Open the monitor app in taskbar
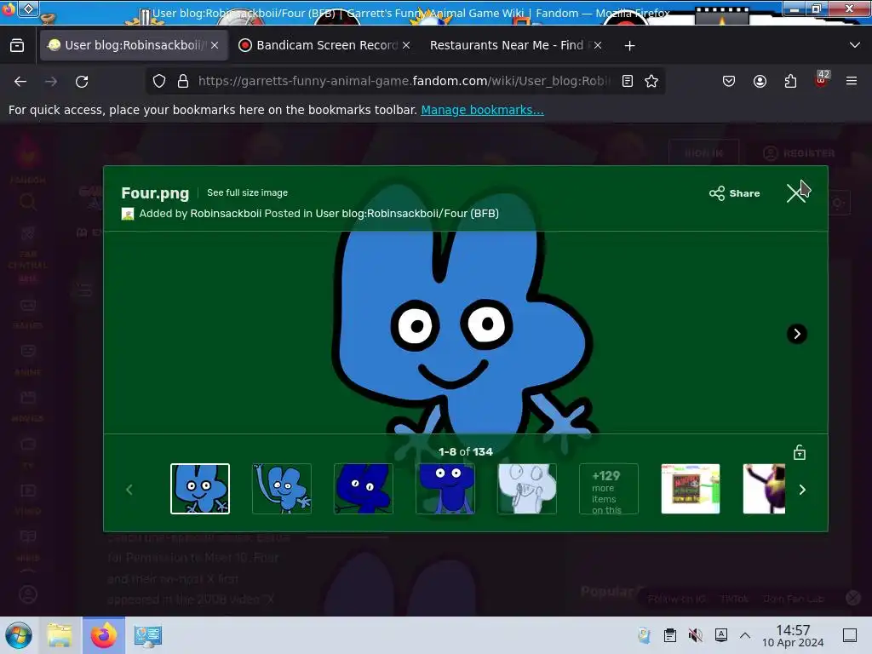The image size is (872, 654). click(147, 635)
